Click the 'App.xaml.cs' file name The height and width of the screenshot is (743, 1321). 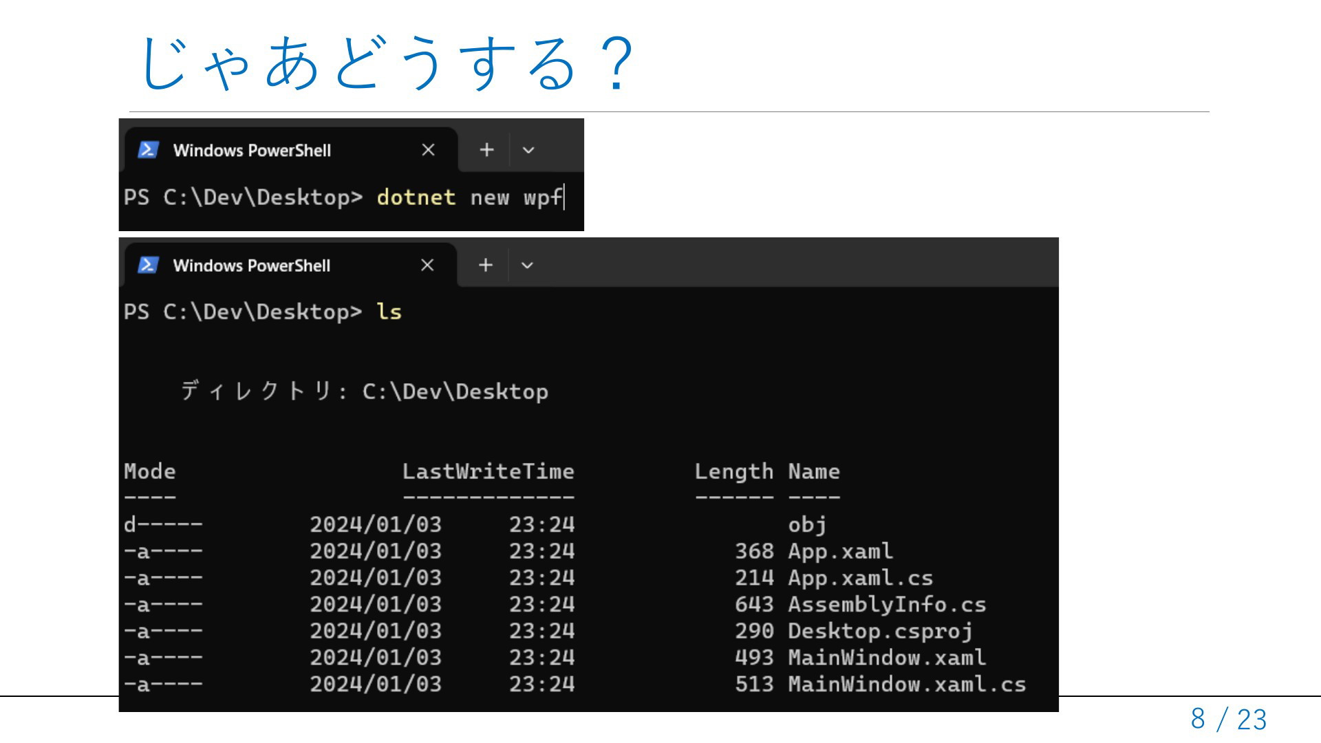pyautogui.click(x=861, y=578)
